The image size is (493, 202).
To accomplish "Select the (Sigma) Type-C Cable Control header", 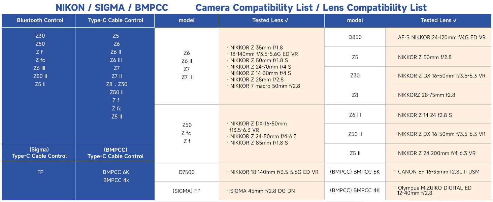I will [x=39, y=153].
